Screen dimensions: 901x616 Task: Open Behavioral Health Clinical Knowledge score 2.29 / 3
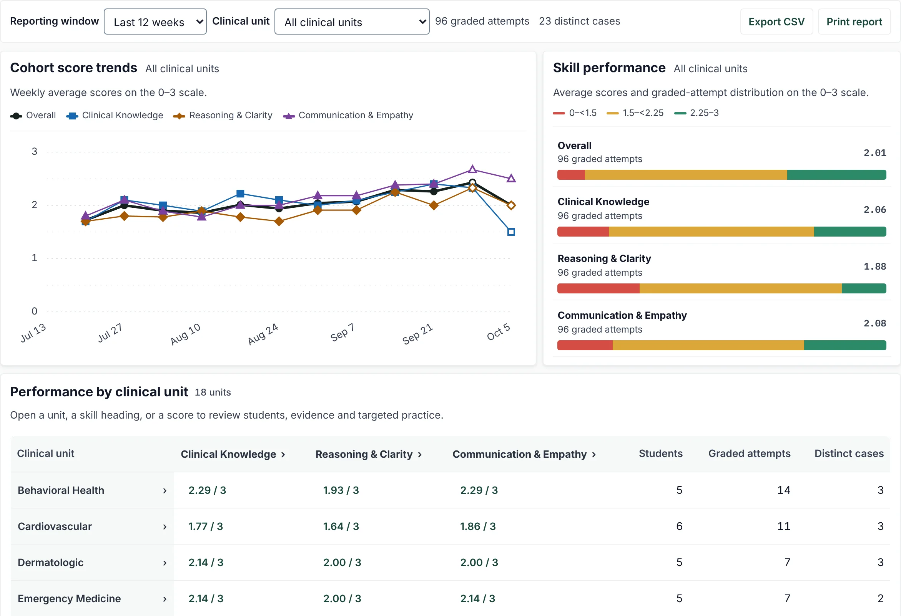(208, 490)
